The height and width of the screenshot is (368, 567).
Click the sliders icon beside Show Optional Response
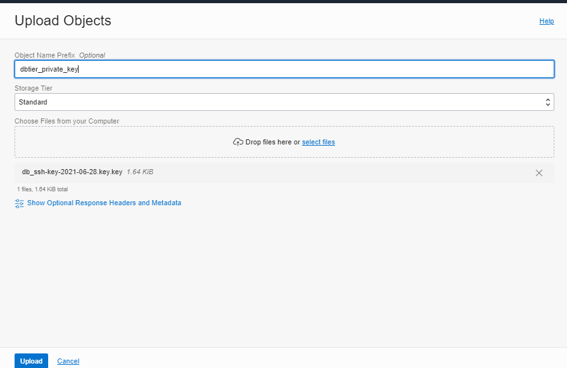[x=19, y=203]
